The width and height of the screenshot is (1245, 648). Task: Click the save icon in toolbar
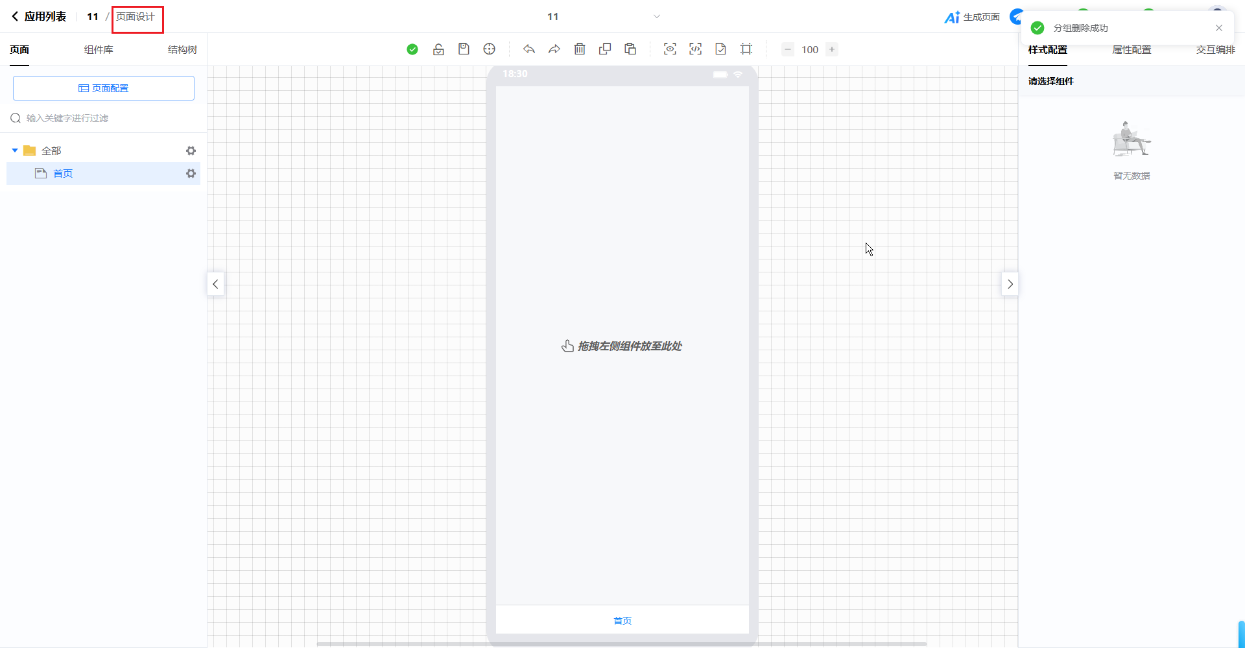point(464,49)
